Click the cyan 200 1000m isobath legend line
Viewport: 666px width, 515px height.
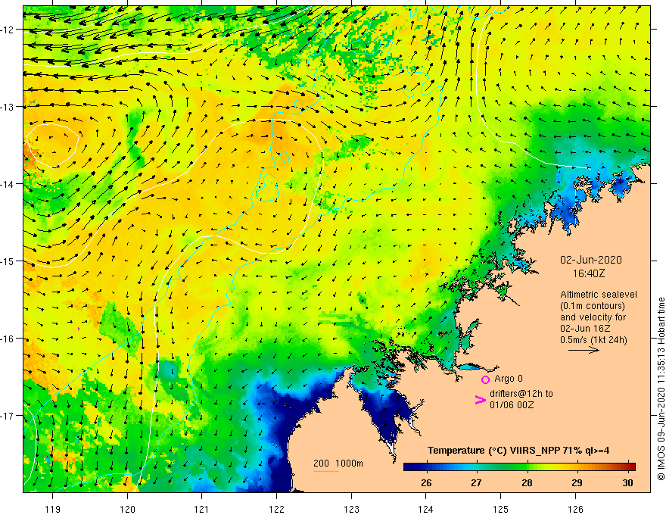click(325, 471)
